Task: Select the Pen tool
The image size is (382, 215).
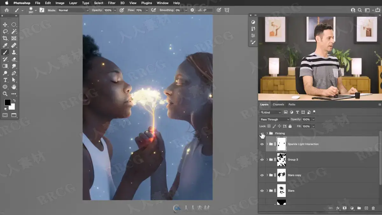Action: coord(14,73)
